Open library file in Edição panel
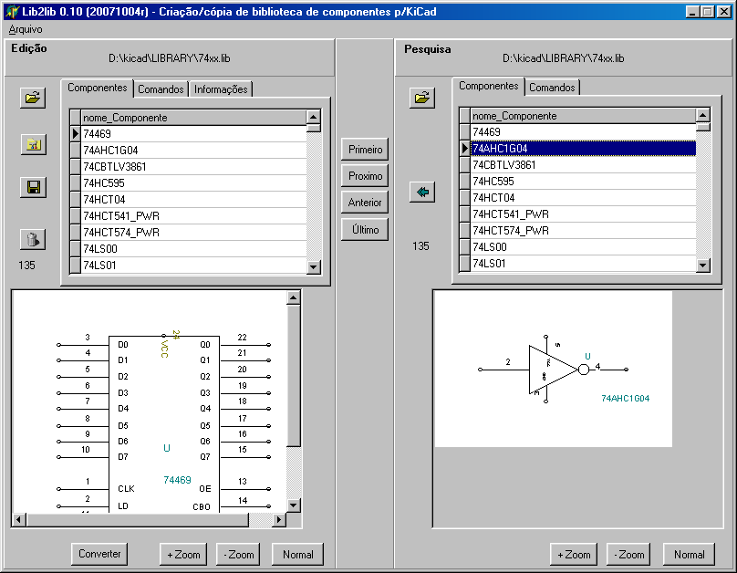 (33, 98)
